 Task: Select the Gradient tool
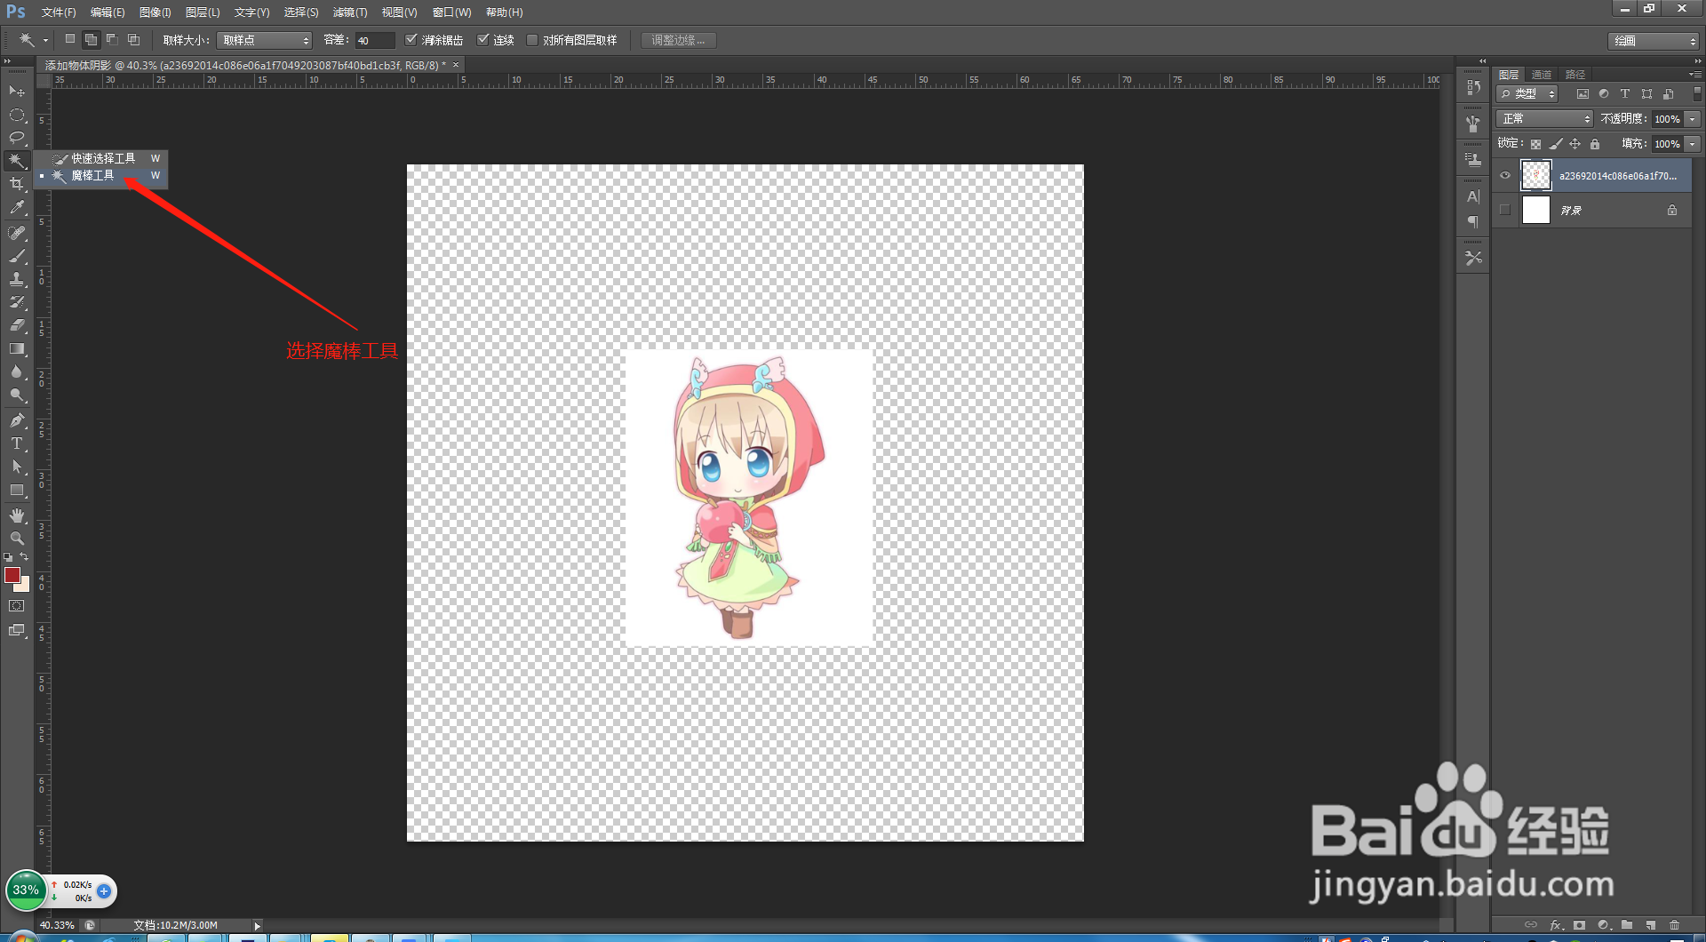(x=17, y=348)
